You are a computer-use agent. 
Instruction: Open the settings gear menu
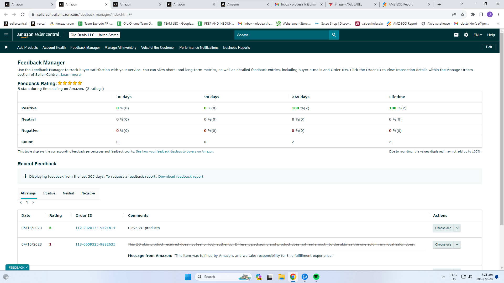click(x=466, y=35)
